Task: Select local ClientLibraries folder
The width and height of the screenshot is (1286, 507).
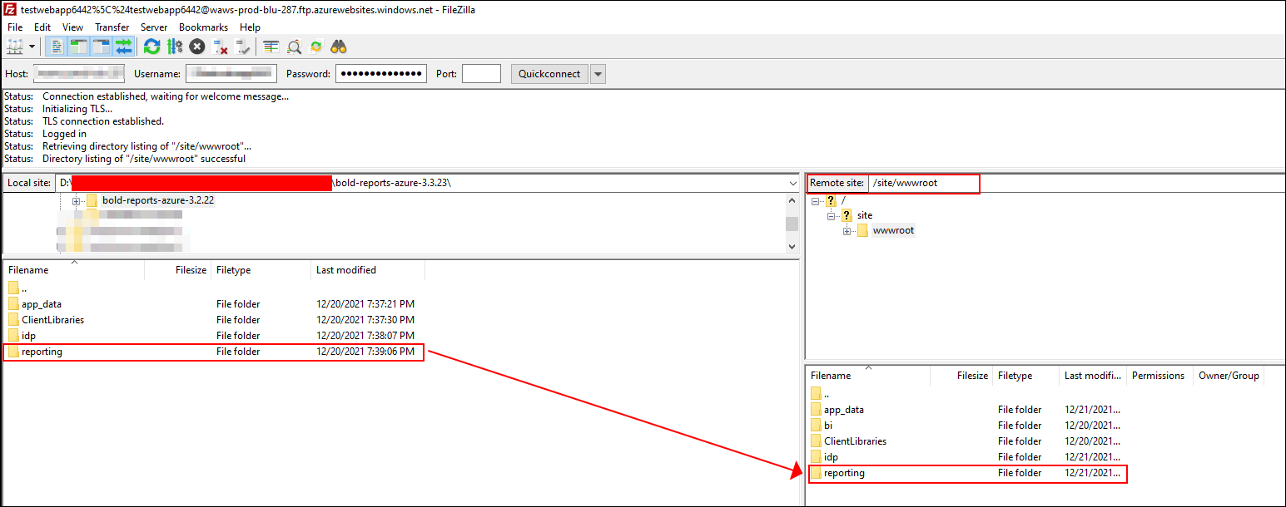Action: (x=215, y=320)
